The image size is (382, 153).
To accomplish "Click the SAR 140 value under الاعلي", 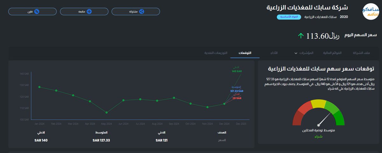I will pos(41,140).
